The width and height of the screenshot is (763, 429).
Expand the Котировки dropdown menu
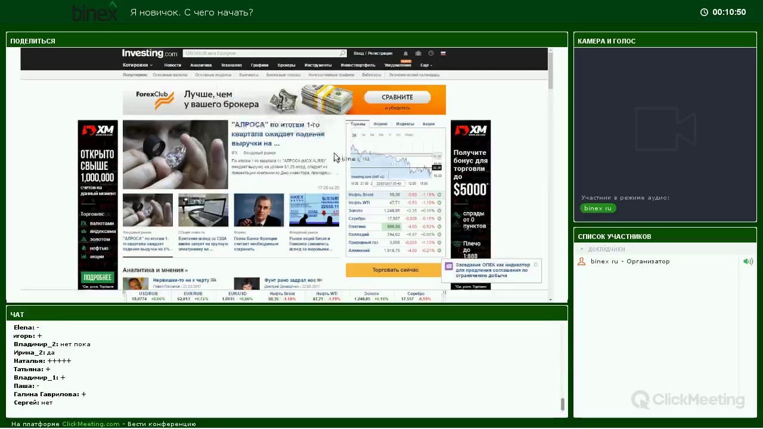[138, 65]
